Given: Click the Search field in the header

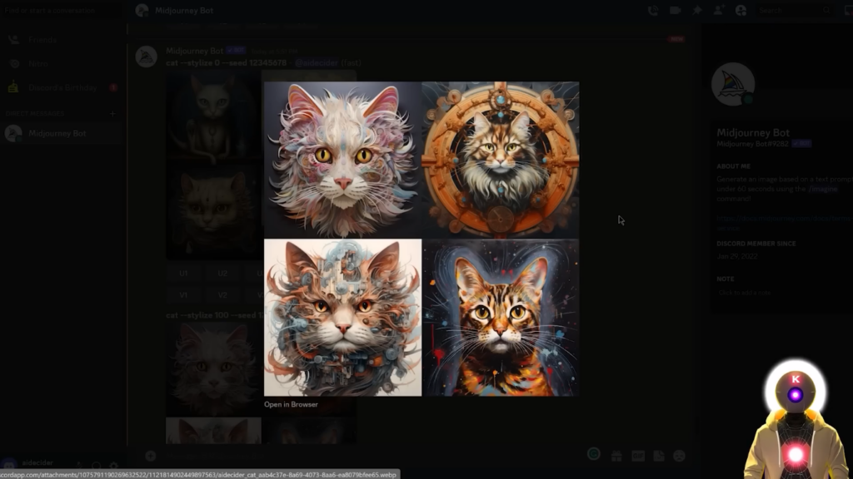Looking at the screenshot, I should (794, 10).
